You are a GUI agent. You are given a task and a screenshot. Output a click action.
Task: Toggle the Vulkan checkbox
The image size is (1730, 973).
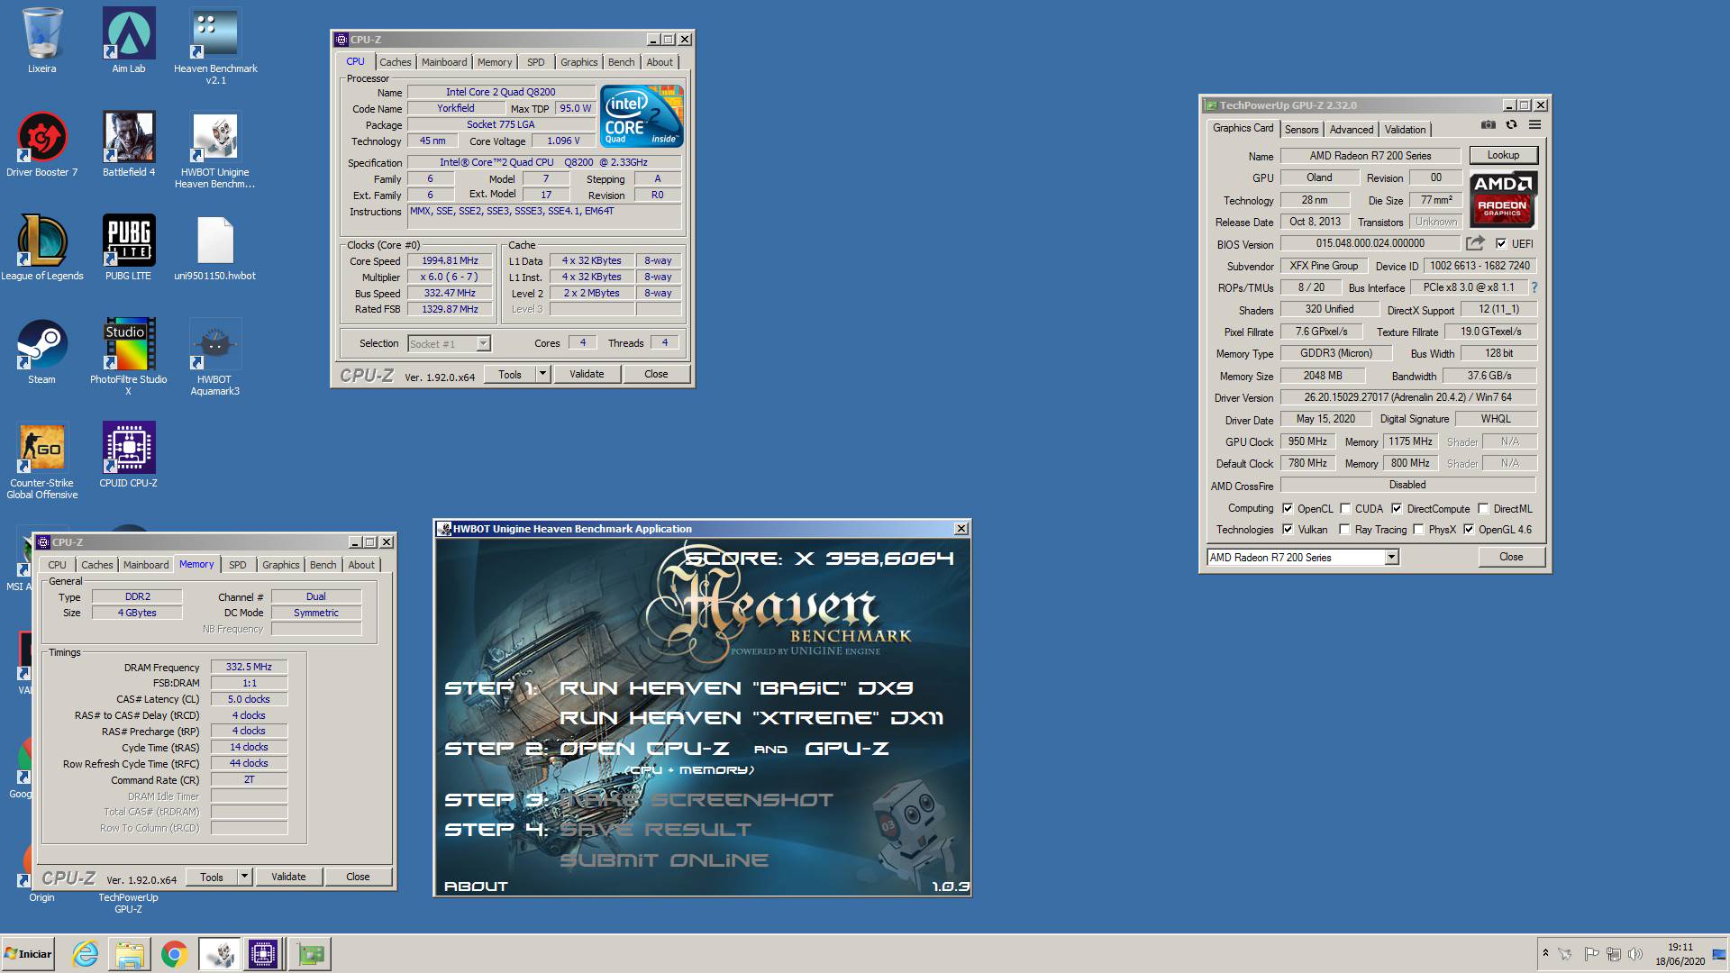coord(1288,529)
